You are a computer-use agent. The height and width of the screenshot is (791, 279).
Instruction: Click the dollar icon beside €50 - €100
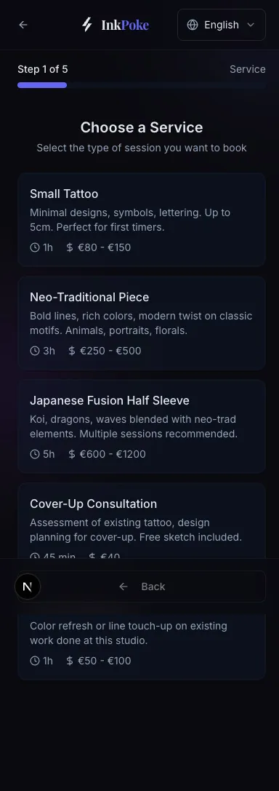[x=70, y=661]
